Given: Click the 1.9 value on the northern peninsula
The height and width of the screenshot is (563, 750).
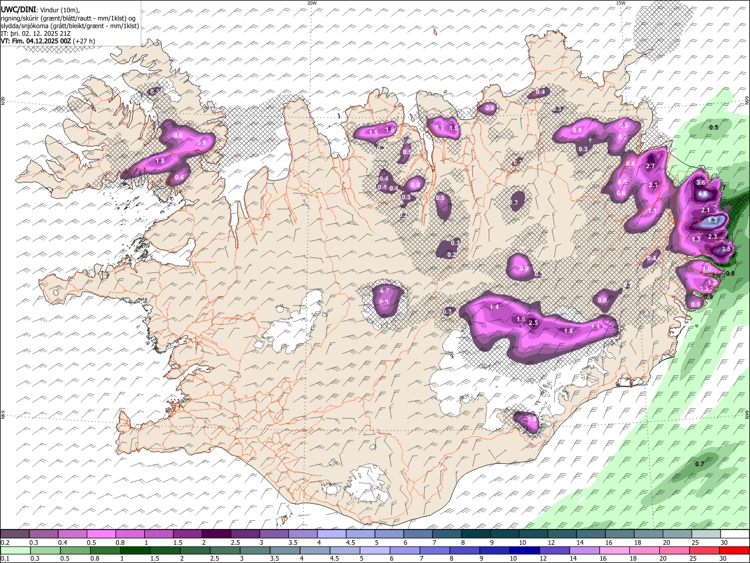Looking at the screenshot, I should (x=453, y=128).
